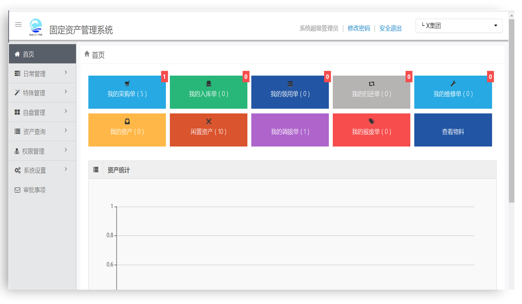The image size is (522, 304).
Task: Open 审批事项 from the sidebar
Action: [34, 190]
